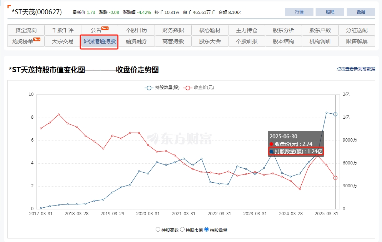Switch to 核心题材 tab
Screen dimensions: 382x242
click(210, 30)
